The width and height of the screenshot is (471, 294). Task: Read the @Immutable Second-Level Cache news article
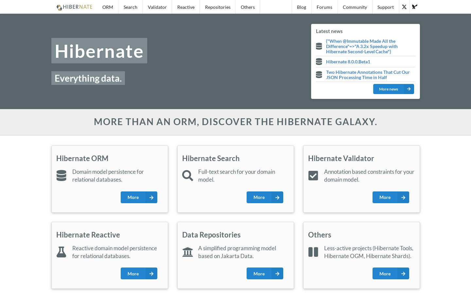[362, 46]
